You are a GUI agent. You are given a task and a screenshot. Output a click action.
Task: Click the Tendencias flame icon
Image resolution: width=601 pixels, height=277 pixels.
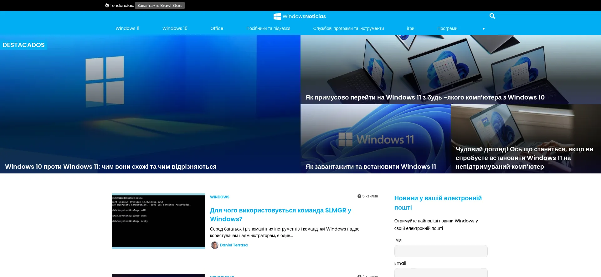tap(107, 6)
